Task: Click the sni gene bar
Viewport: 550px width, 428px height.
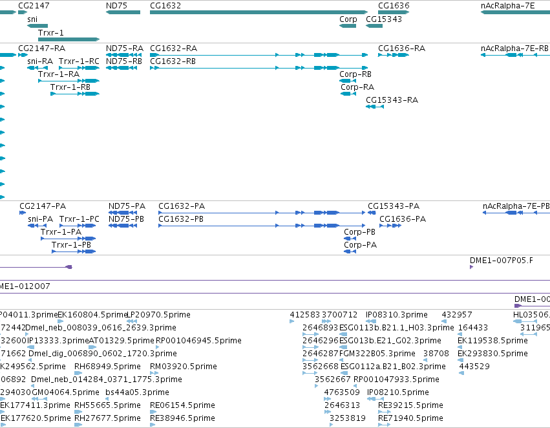Action: [37, 26]
